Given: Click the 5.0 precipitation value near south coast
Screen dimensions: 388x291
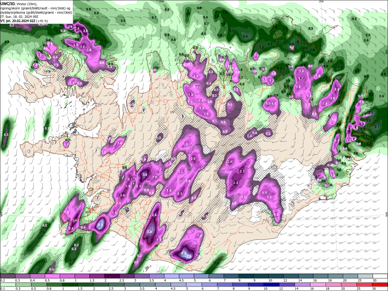Looking at the screenshot, I should pos(189,256).
